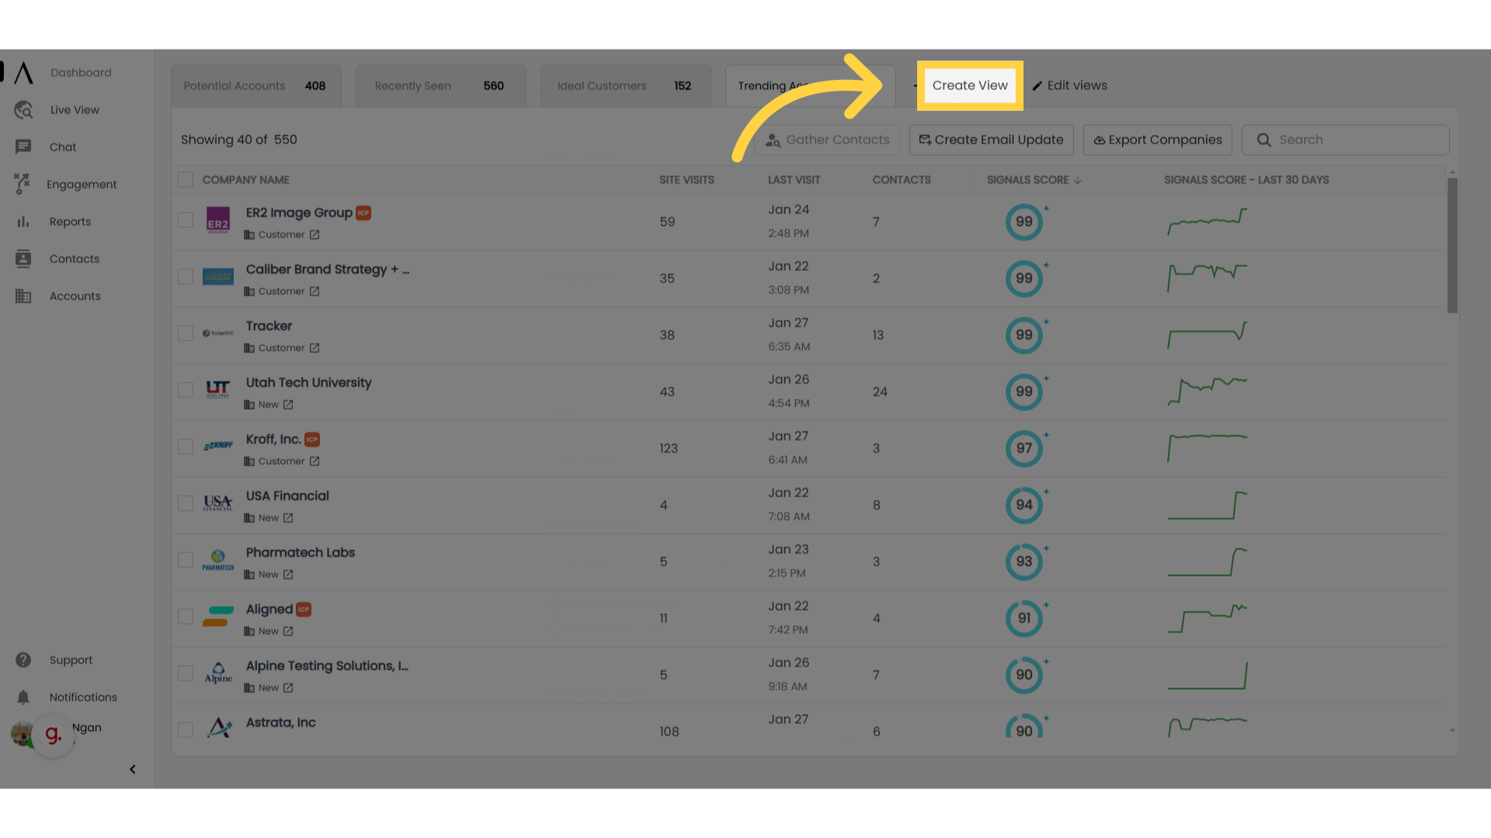This screenshot has width=1491, height=838.
Task: Select the Trending Accounts tab
Action: click(x=810, y=86)
